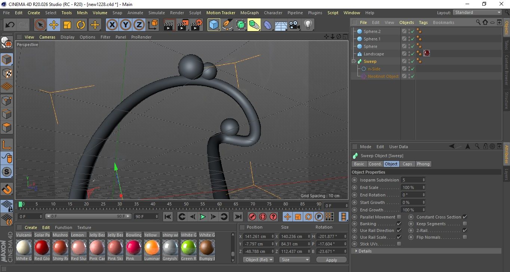The width and height of the screenshot is (510, 272).
Task: Jump to the start of the animation
Action: coord(168,217)
